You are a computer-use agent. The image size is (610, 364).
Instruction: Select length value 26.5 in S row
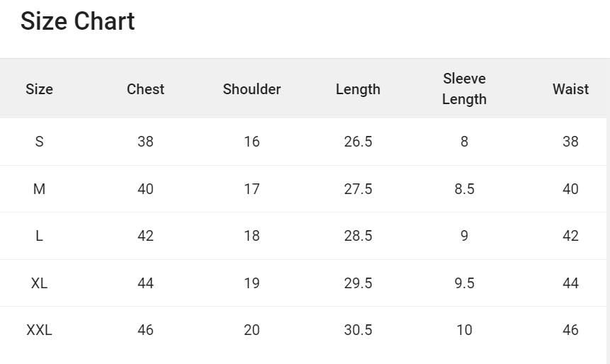click(358, 142)
